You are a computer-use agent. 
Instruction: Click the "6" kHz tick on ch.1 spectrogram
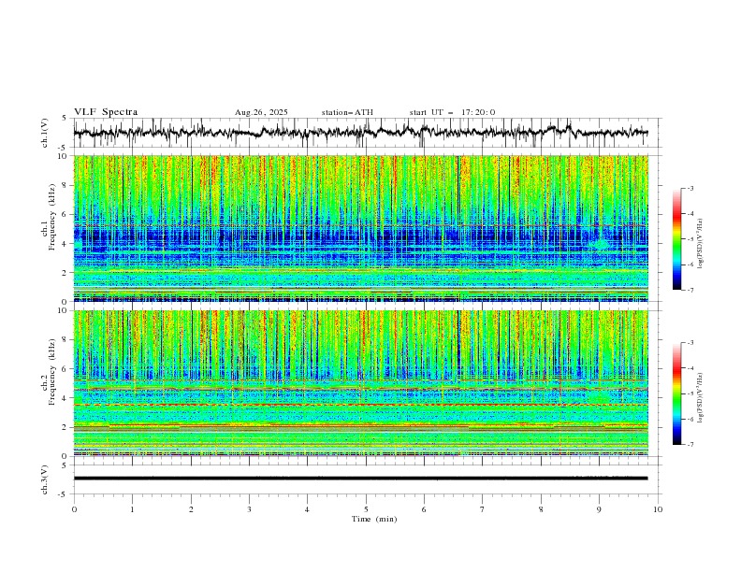(65, 214)
